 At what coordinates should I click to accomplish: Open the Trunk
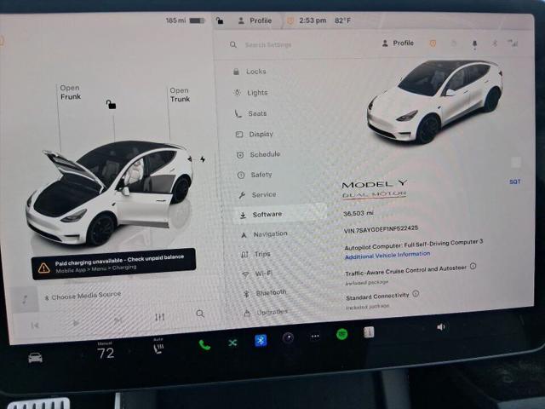point(180,95)
